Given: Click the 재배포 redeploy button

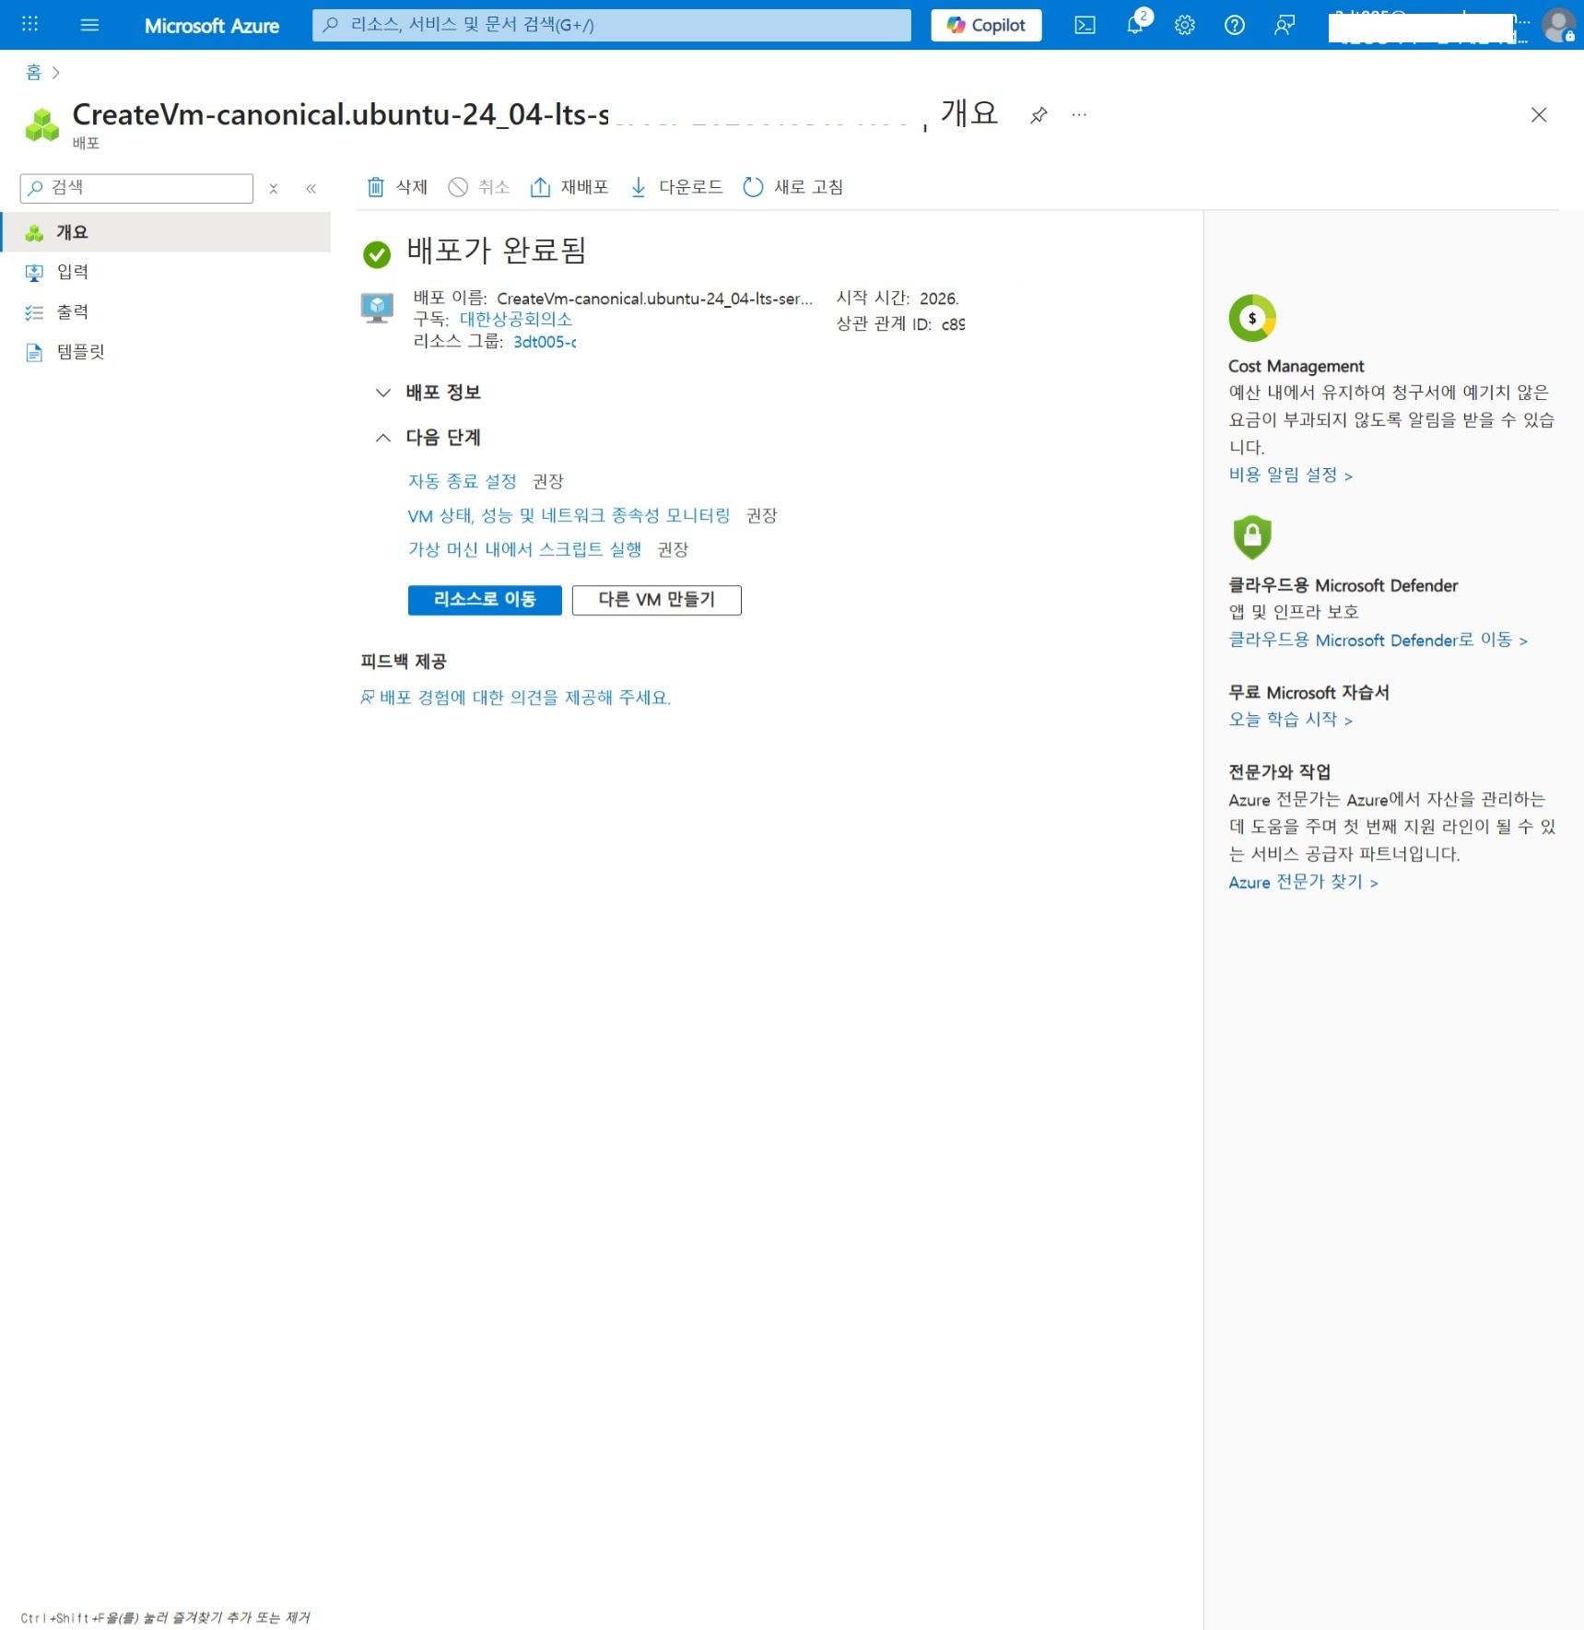Looking at the screenshot, I should pos(569,187).
